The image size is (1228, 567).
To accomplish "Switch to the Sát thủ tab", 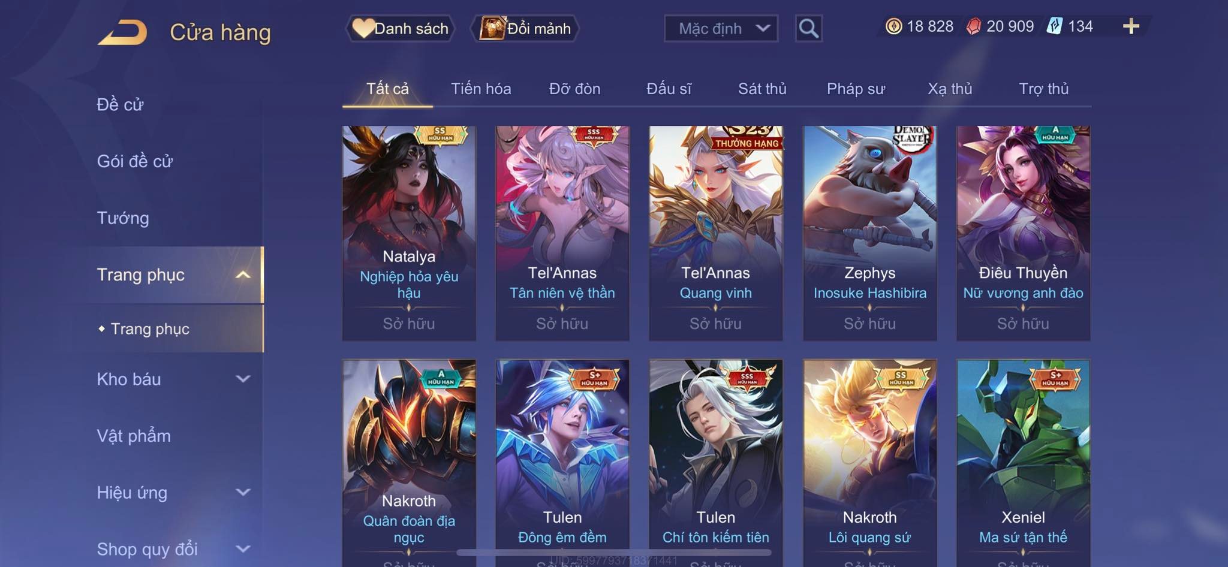I will pyautogui.click(x=762, y=89).
